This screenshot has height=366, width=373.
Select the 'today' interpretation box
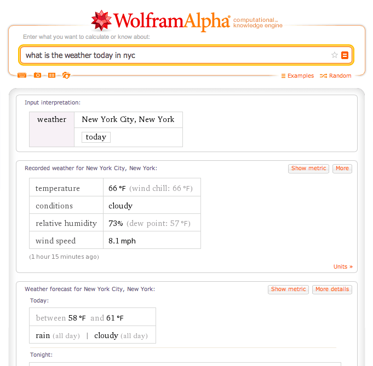(x=96, y=137)
